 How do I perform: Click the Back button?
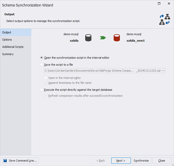pos(100,161)
